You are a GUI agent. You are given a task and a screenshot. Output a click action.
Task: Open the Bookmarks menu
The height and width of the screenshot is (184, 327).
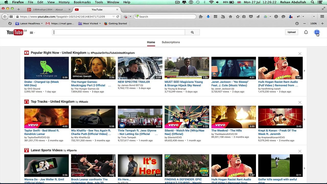[x=82, y=2]
